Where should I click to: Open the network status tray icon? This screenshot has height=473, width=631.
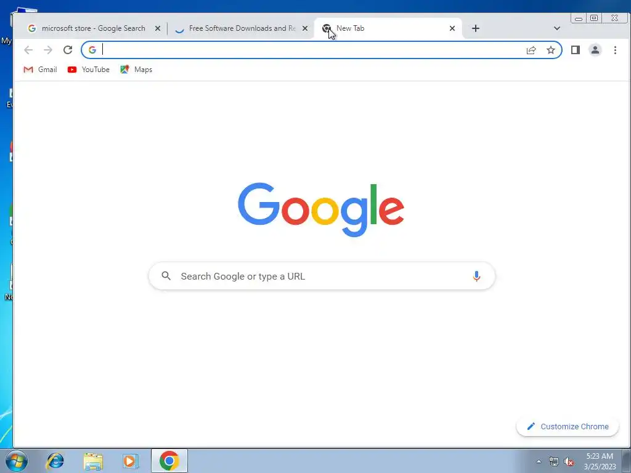554,461
